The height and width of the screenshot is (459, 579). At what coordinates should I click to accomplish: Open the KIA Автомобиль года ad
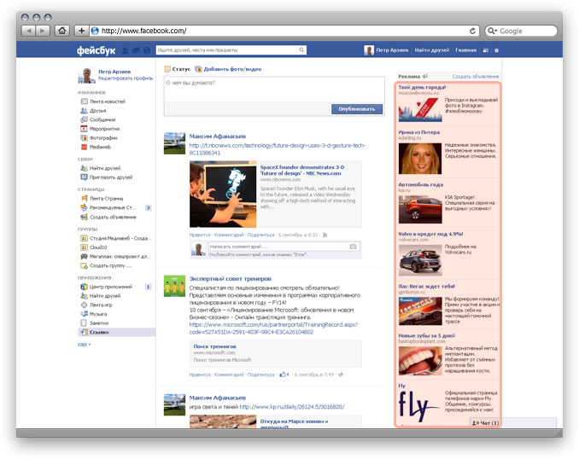pyautogui.click(x=421, y=184)
